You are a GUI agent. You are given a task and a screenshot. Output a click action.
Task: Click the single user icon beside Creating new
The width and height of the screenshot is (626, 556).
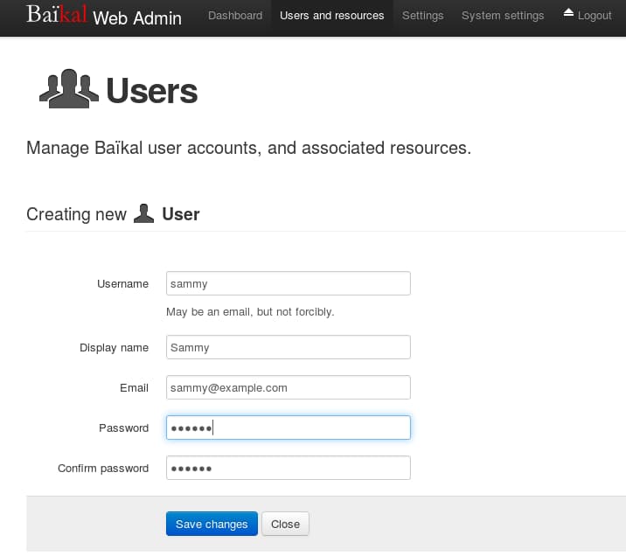click(x=143, y=213)
